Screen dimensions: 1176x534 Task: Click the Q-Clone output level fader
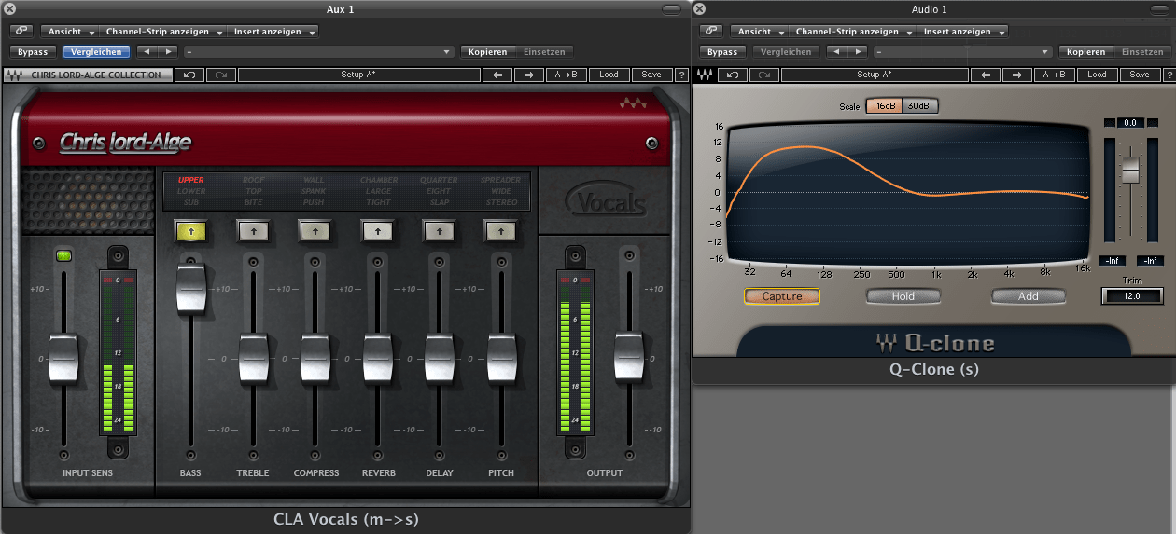pyautogui.click(x=1130, y=170)
